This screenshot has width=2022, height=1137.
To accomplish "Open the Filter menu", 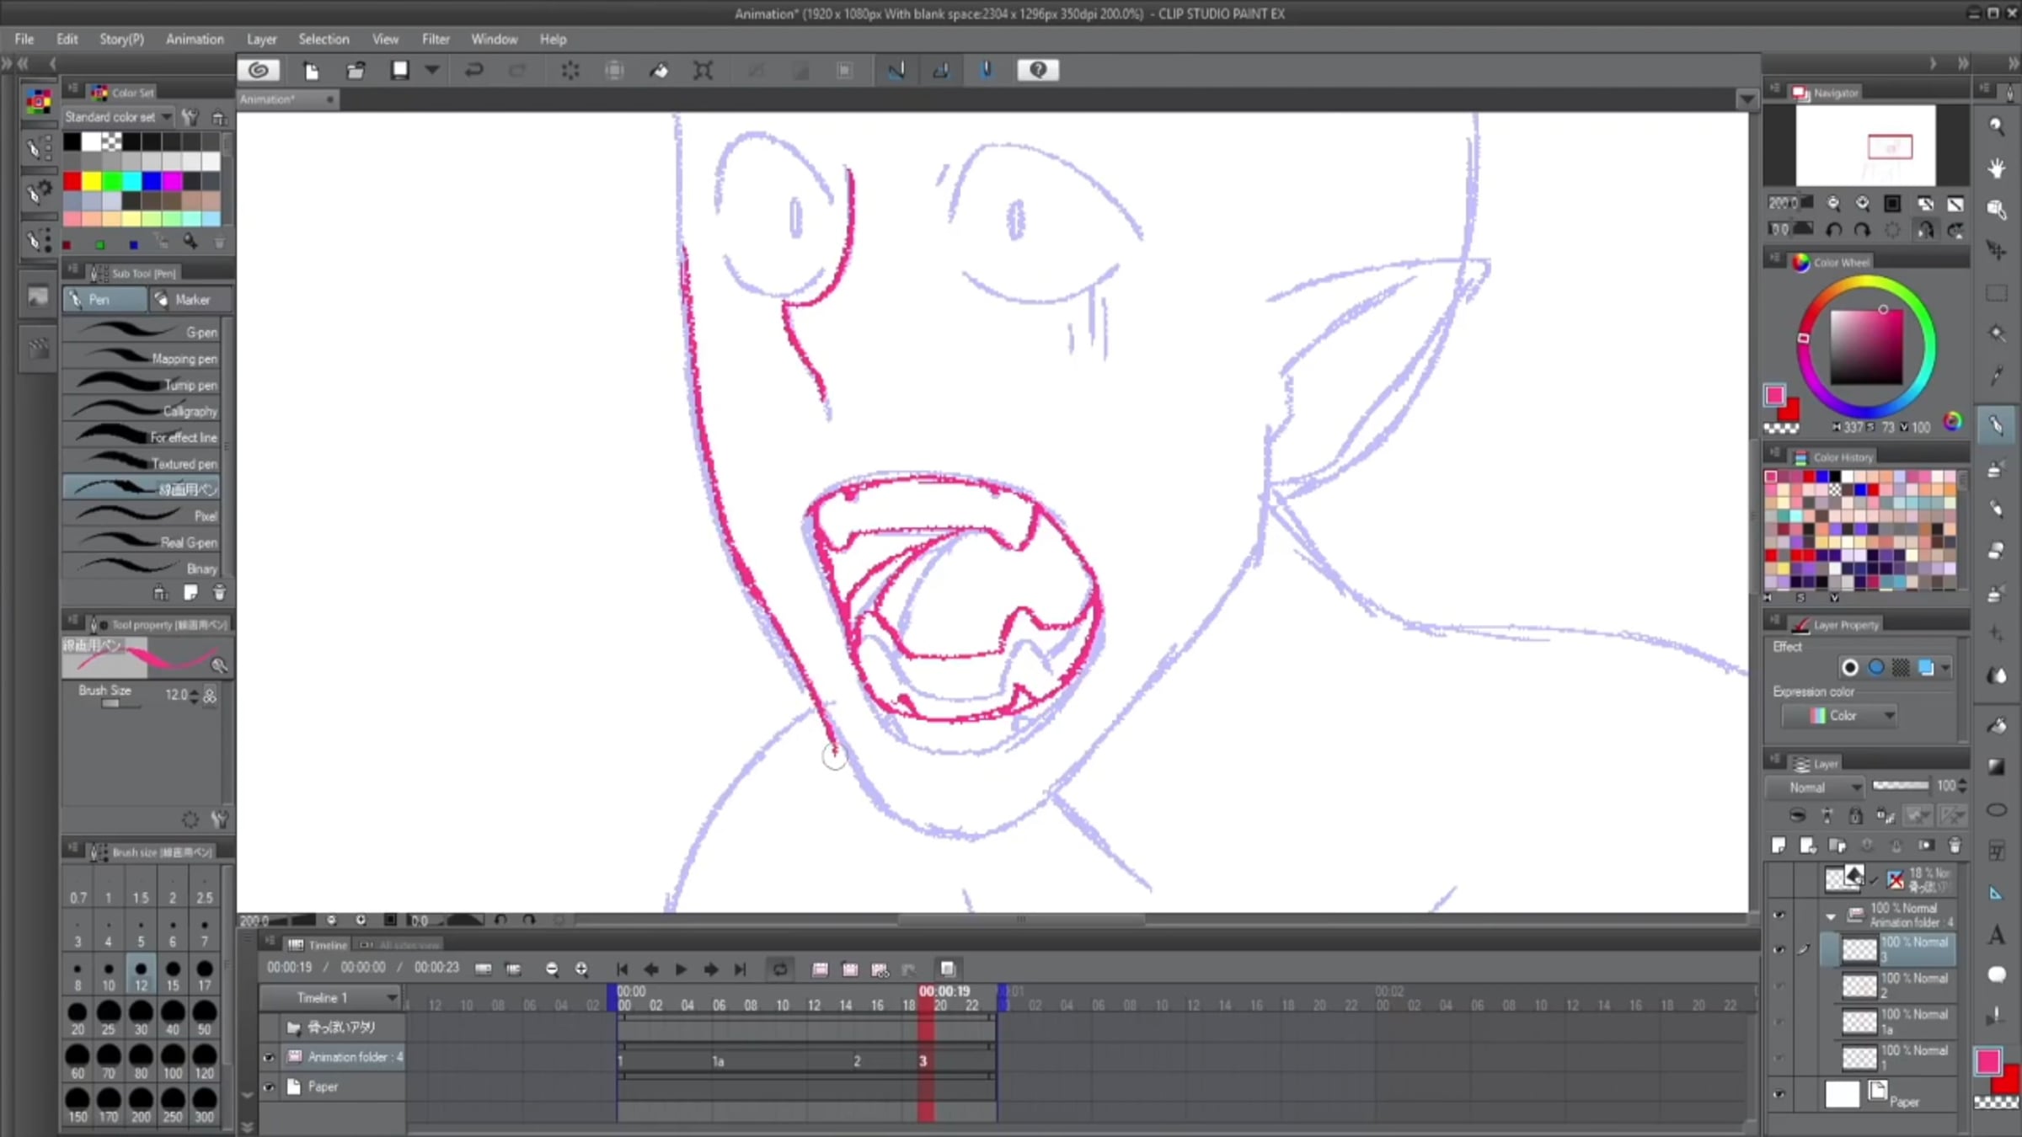I will click(436, 39).
